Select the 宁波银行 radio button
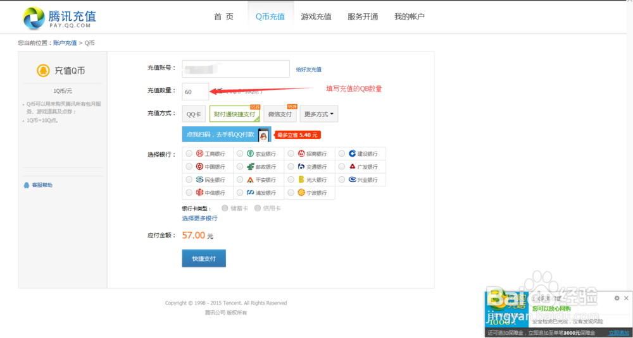 pyautogui.click(x=291, y=193)
